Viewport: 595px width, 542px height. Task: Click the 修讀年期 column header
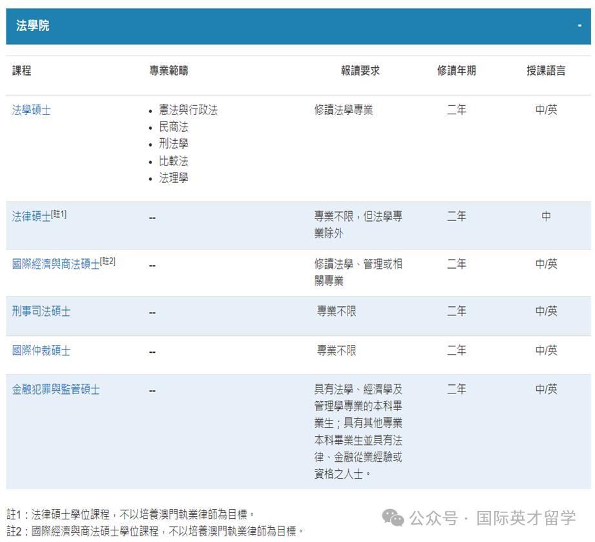456,71
